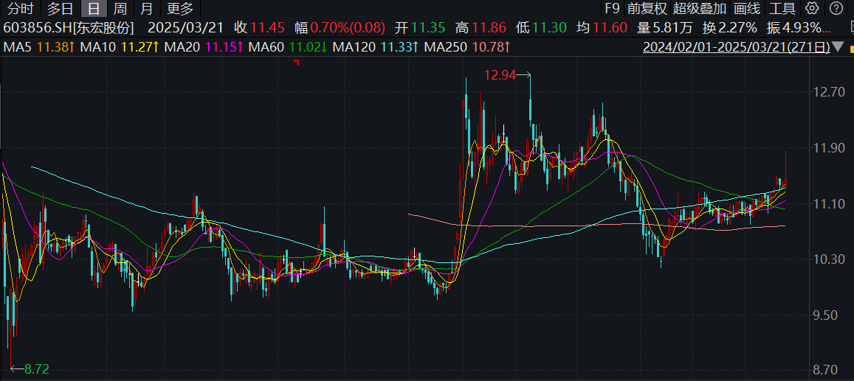The height and width of the screenshot is (381, 854).
Task: Switch to the 多日 multi-day tab
Action: pyautogui.click(x=60, y=8)
